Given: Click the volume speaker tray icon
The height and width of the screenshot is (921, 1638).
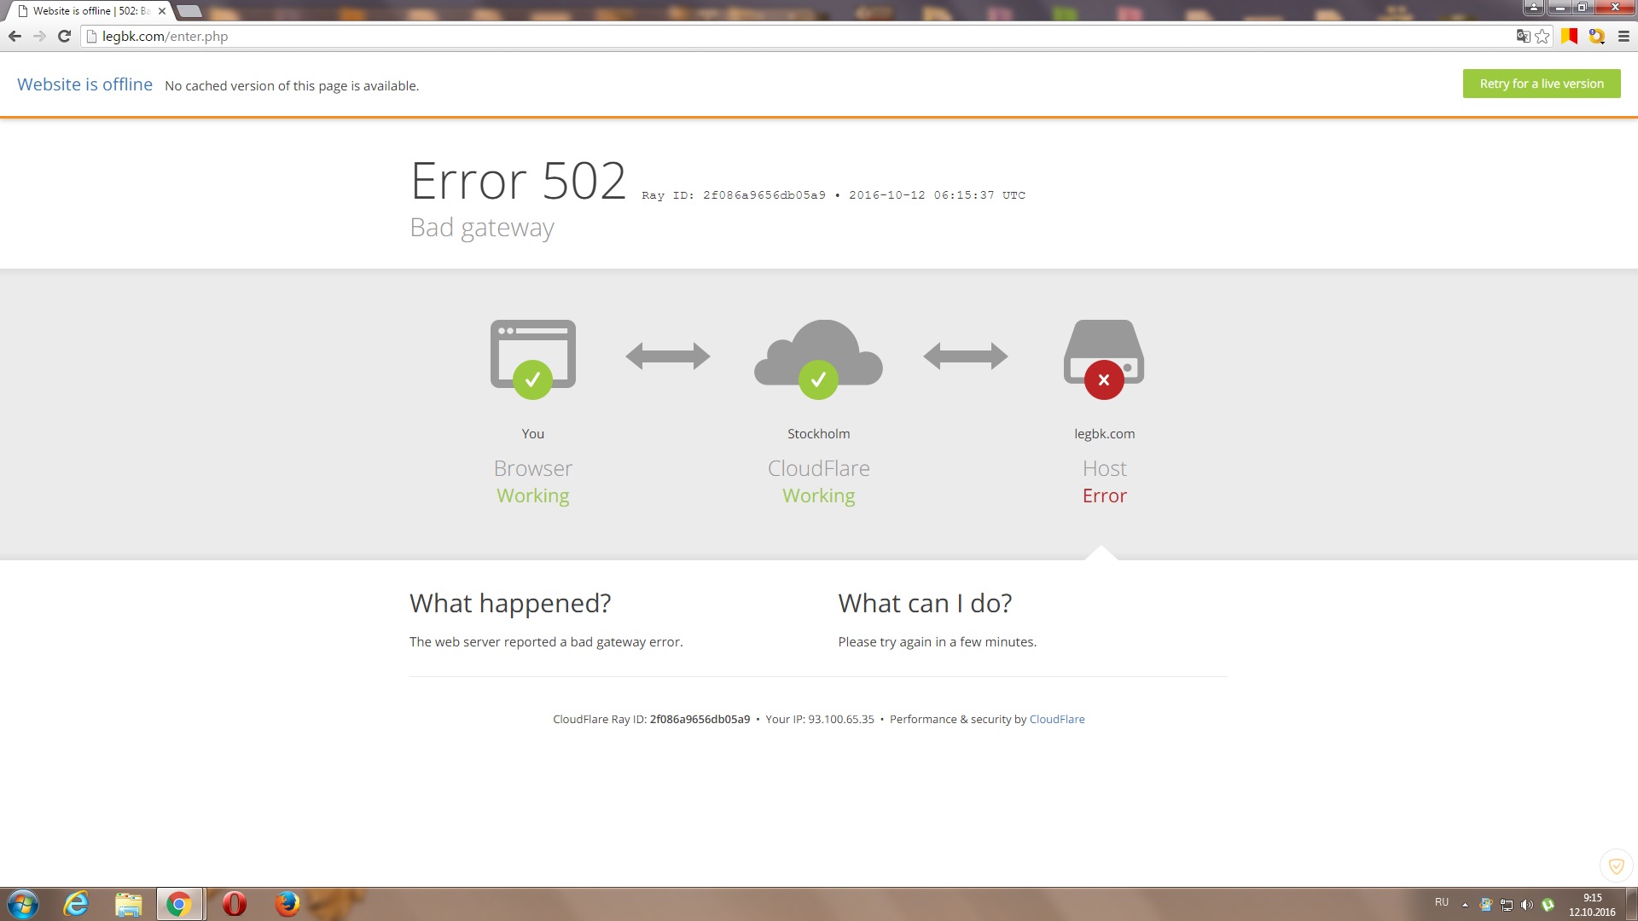Looking at the screenshot, I should click(x=1527, y=905).
